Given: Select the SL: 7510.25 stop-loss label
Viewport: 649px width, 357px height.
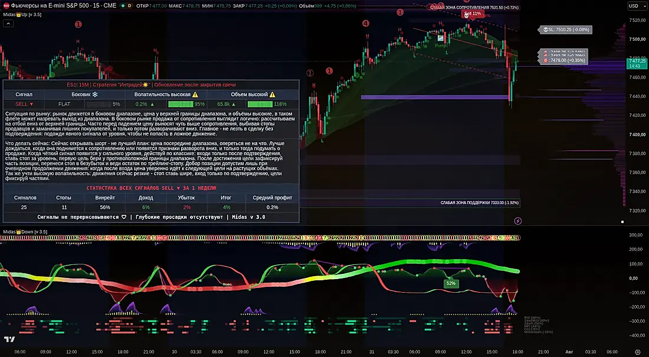Looking at the screenshot, I should coord(565,30).
